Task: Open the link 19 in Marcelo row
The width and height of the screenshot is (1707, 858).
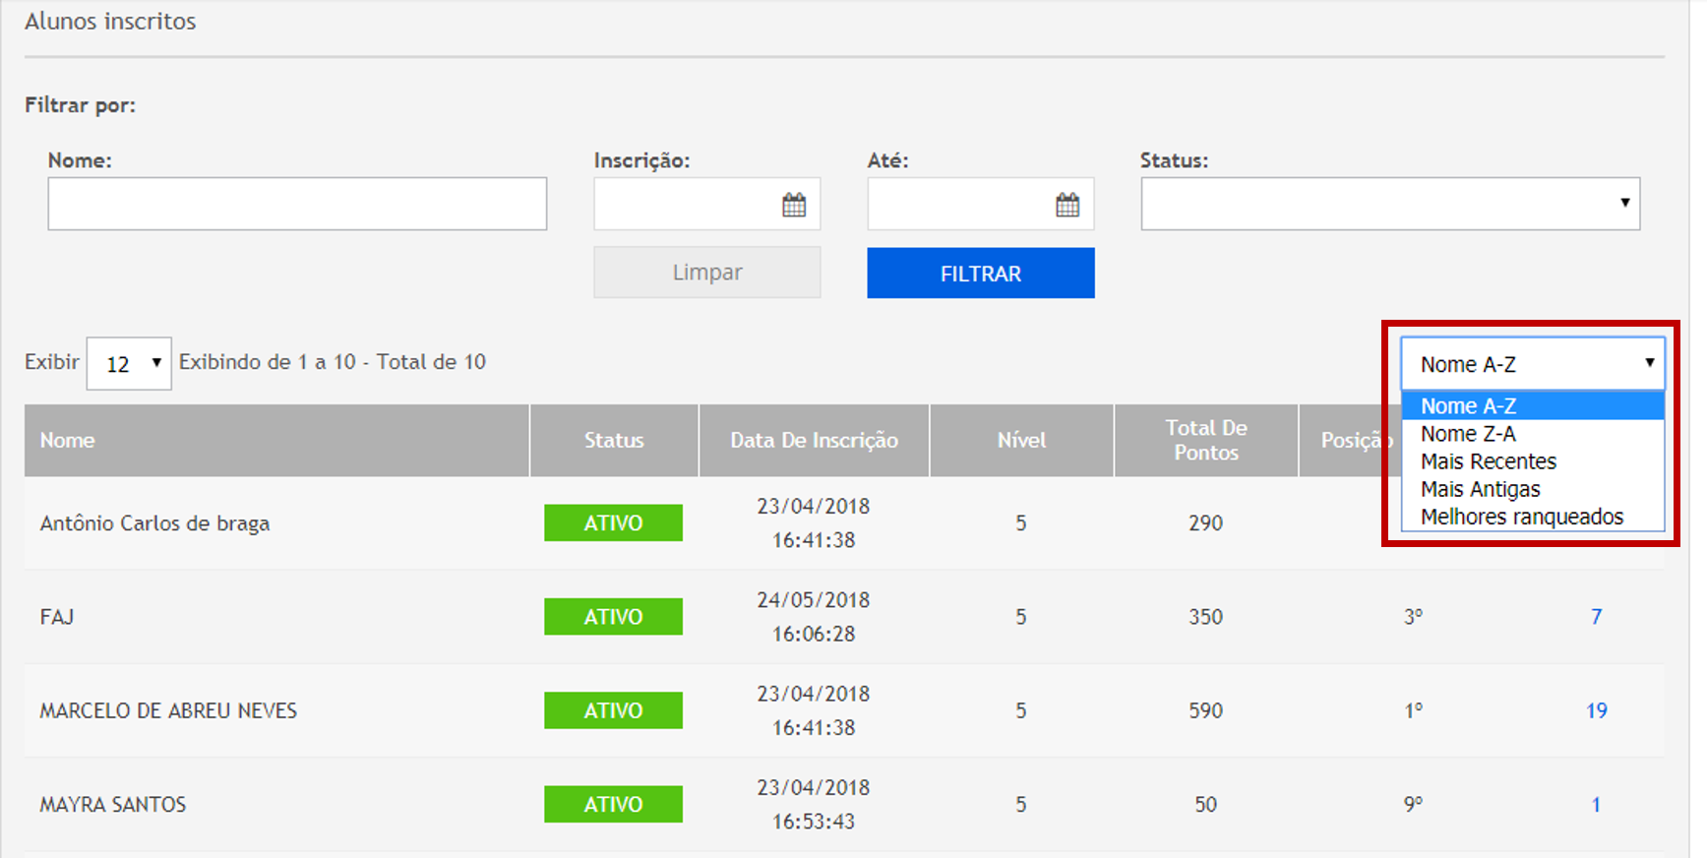Action: pos(1596,710)
